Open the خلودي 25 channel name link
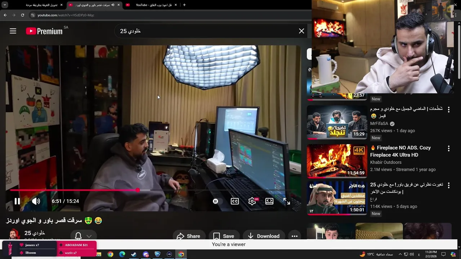Image resolution: width=461 pixels, height=259 pixels. coord(35,233)
